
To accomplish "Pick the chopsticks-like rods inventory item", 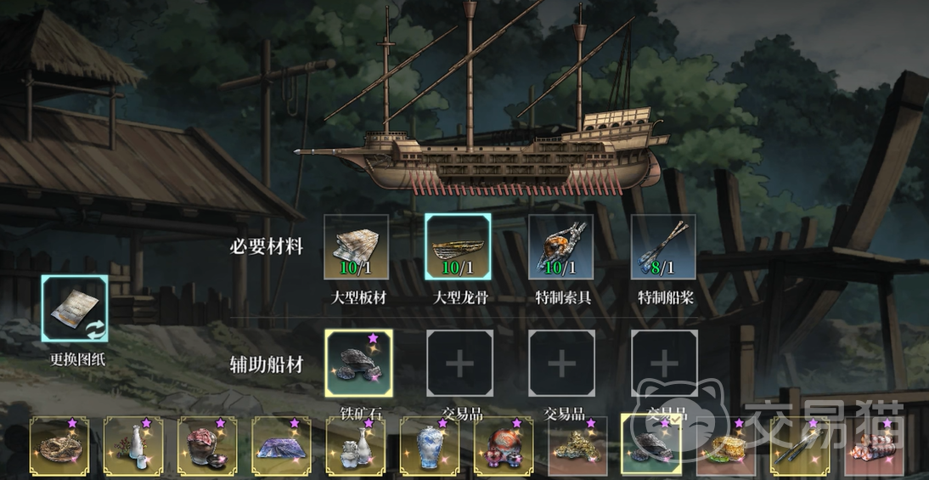I will [x=800, y=446].
